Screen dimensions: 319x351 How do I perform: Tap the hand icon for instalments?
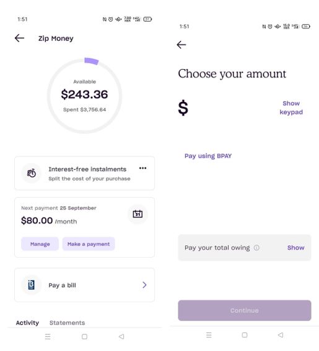[x=32, y=173]
